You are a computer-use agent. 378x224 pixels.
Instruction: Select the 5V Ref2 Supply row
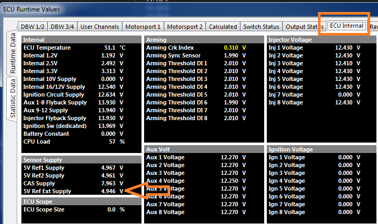pos(81,175)
